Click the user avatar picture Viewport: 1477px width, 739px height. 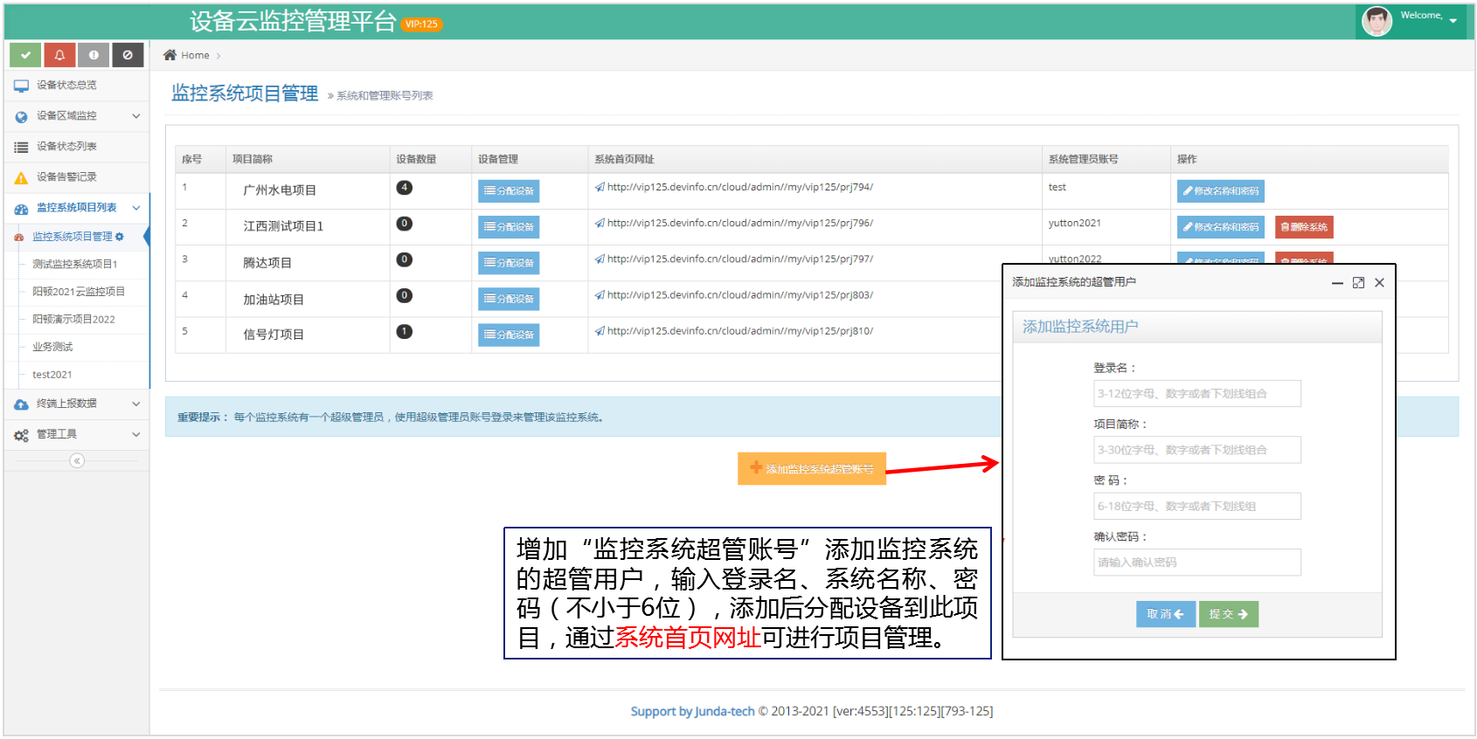(x=1376, y=21)
